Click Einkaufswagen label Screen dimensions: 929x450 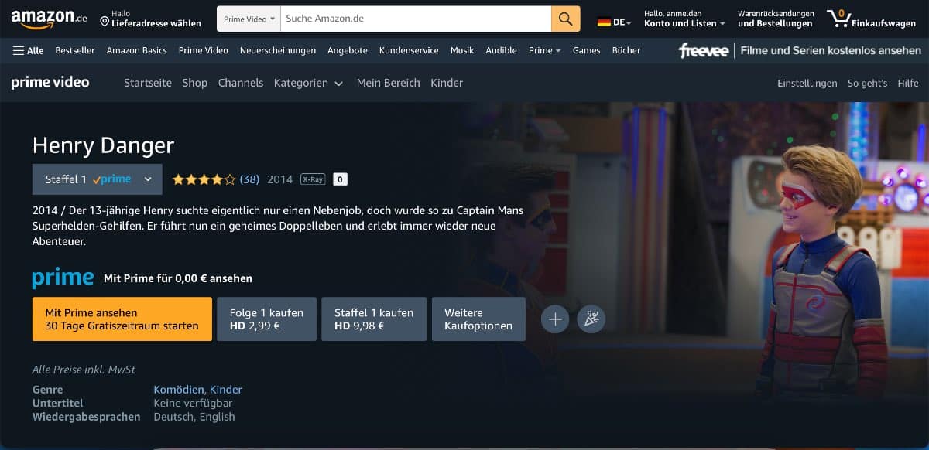point(883,24)
